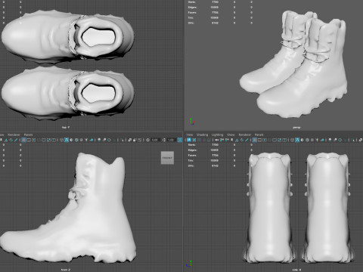Click the FRONT view cube

point(167,158)
